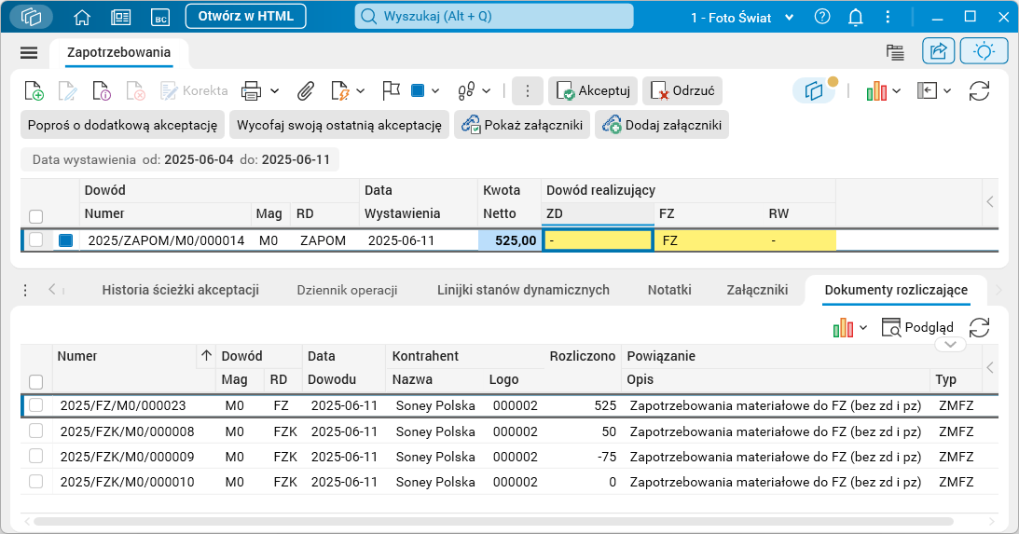The image size is (1019, 534).
Task: Expand lower panel chart dropdown arrow
Action: (x=863, y=327)
